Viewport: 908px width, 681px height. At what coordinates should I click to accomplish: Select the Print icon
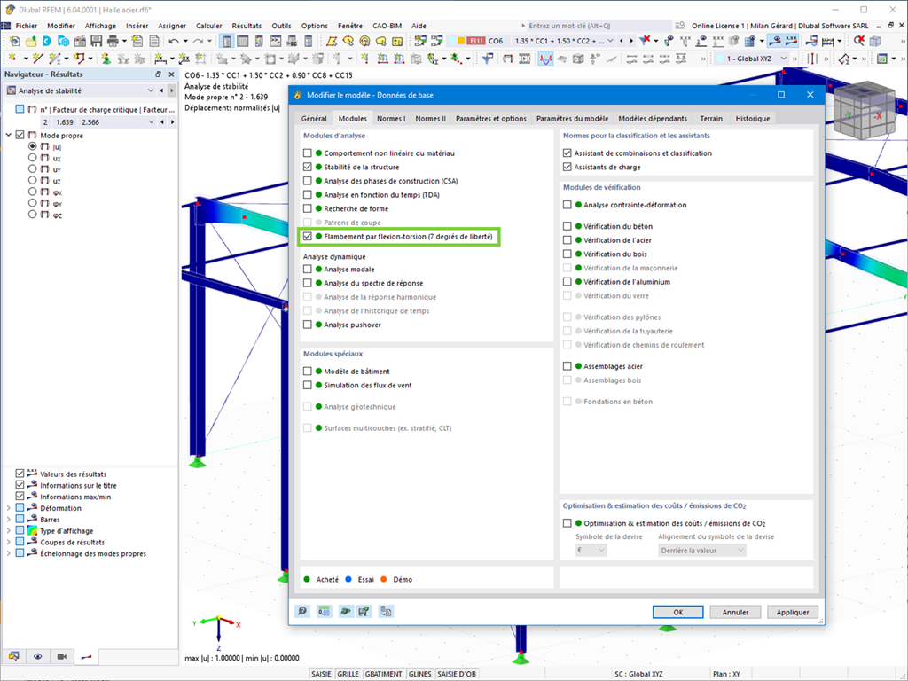point(112,42)
